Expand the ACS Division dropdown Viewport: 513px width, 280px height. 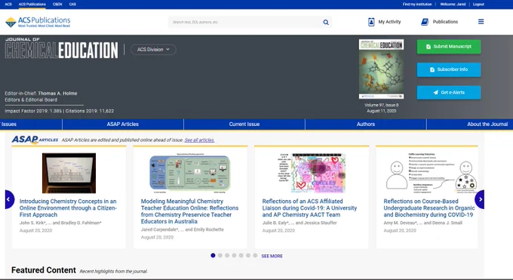point(153,50)
